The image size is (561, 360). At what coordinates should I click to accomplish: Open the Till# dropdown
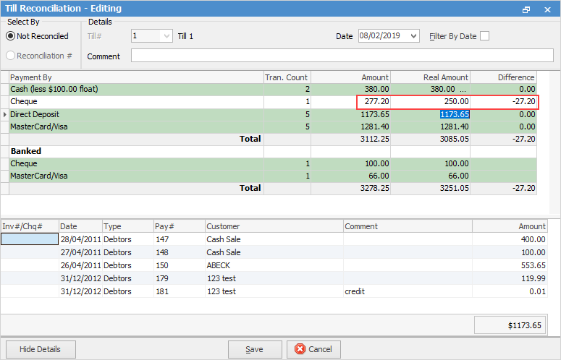(x=166, y=36)
